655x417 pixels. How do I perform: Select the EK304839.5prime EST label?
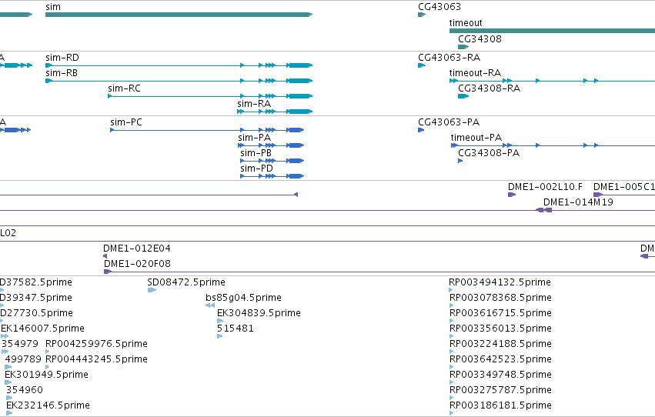coord(259,313)
